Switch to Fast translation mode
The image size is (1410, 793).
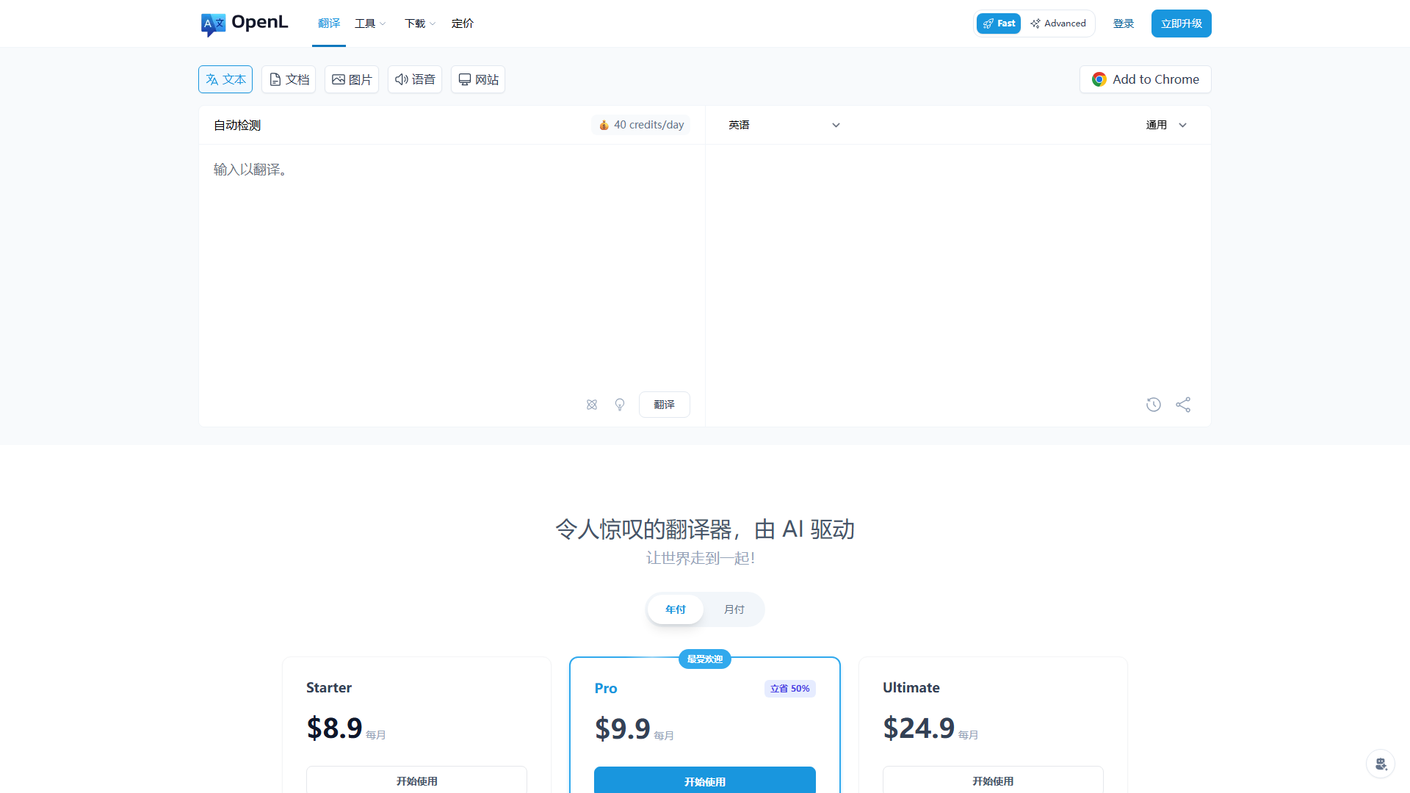point(998,23)
